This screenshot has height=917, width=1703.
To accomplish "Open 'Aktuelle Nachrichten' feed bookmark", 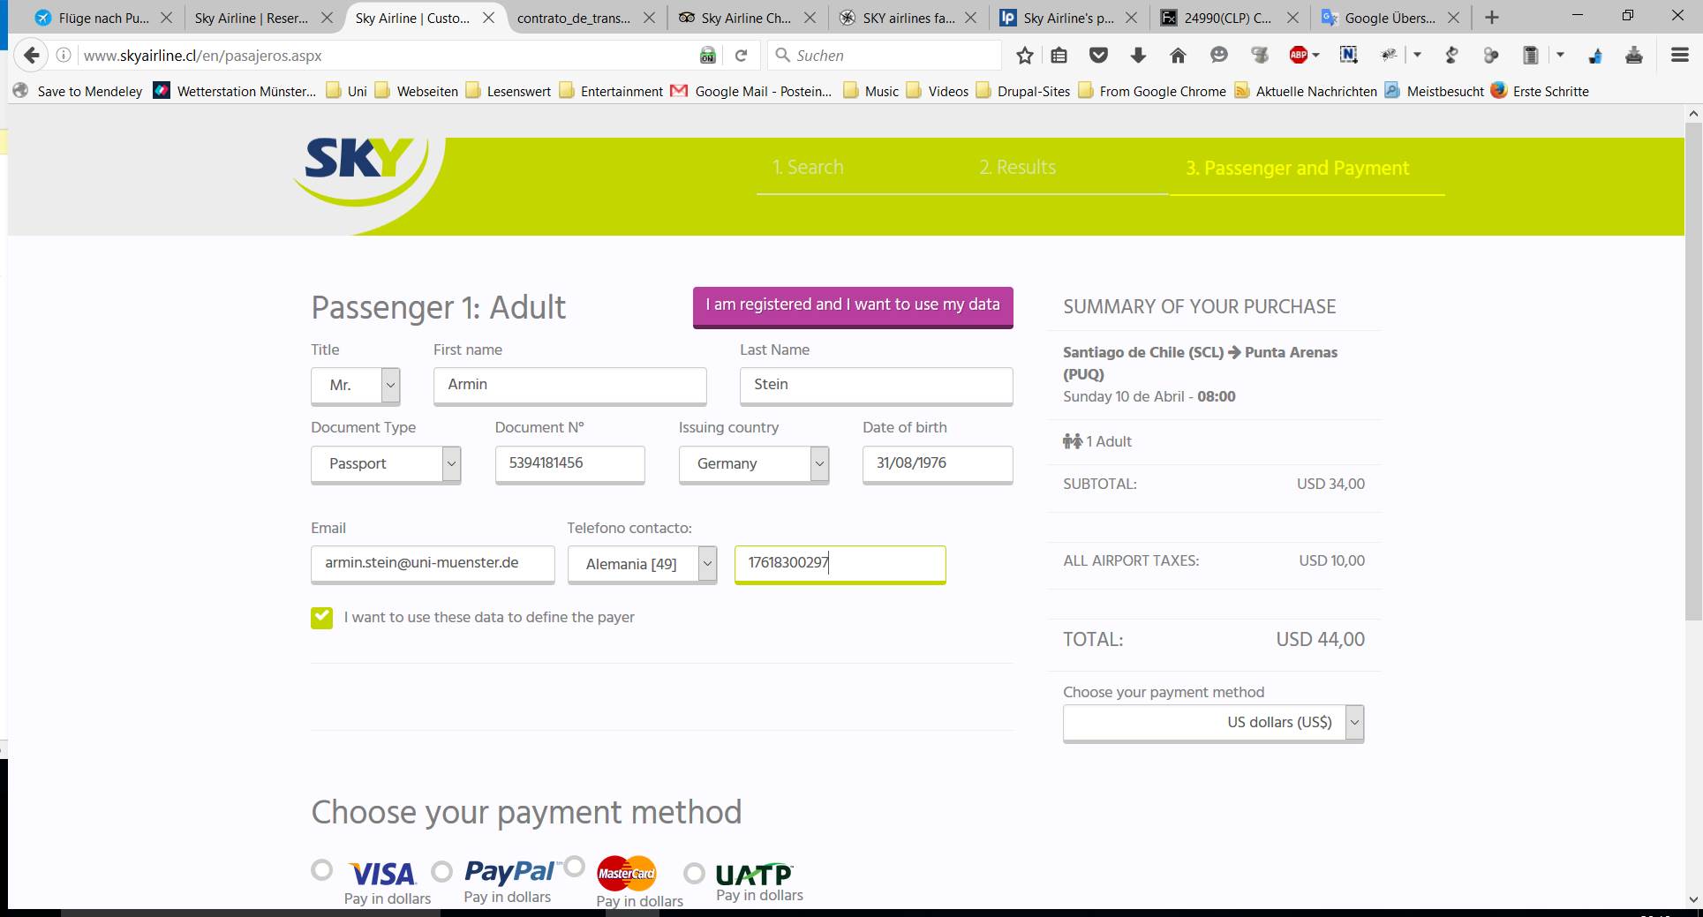I will click(1306, 91).
